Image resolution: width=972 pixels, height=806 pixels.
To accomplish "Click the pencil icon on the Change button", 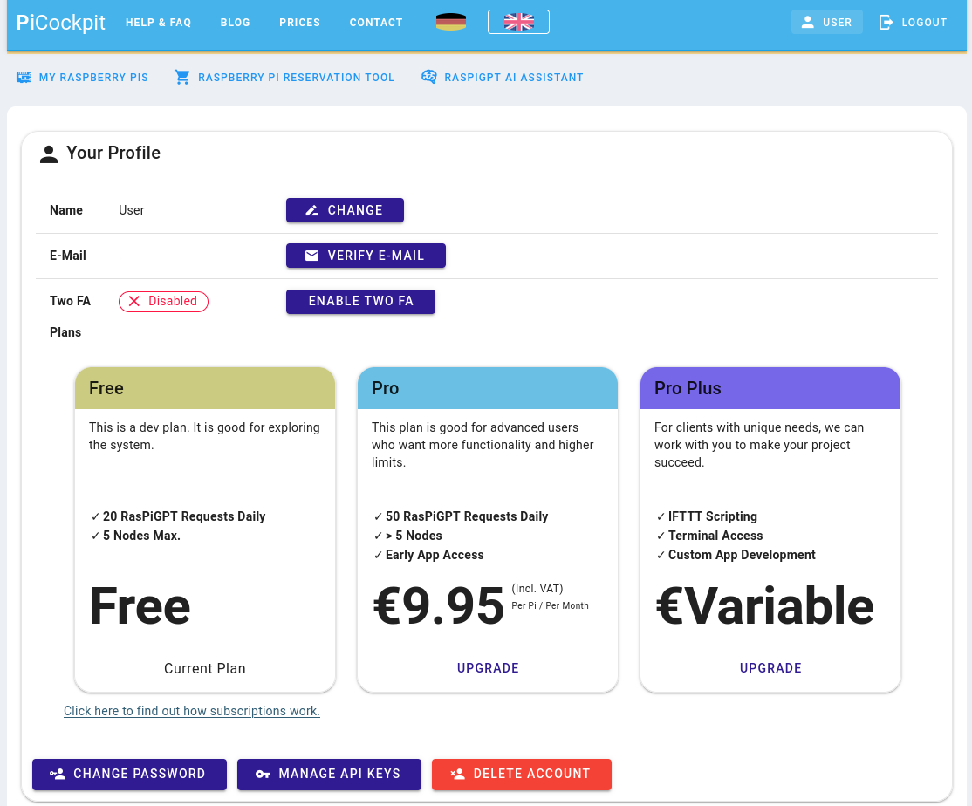I will [313, 210].
